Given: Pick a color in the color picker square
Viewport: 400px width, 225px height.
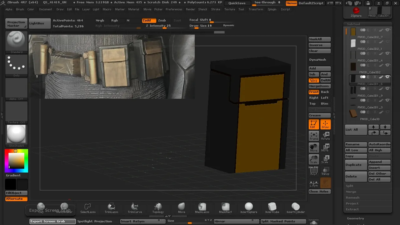Looking at the screenshot, I should [16, 161].
